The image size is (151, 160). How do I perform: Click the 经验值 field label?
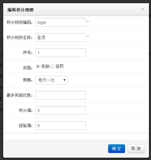click(26, 126)
